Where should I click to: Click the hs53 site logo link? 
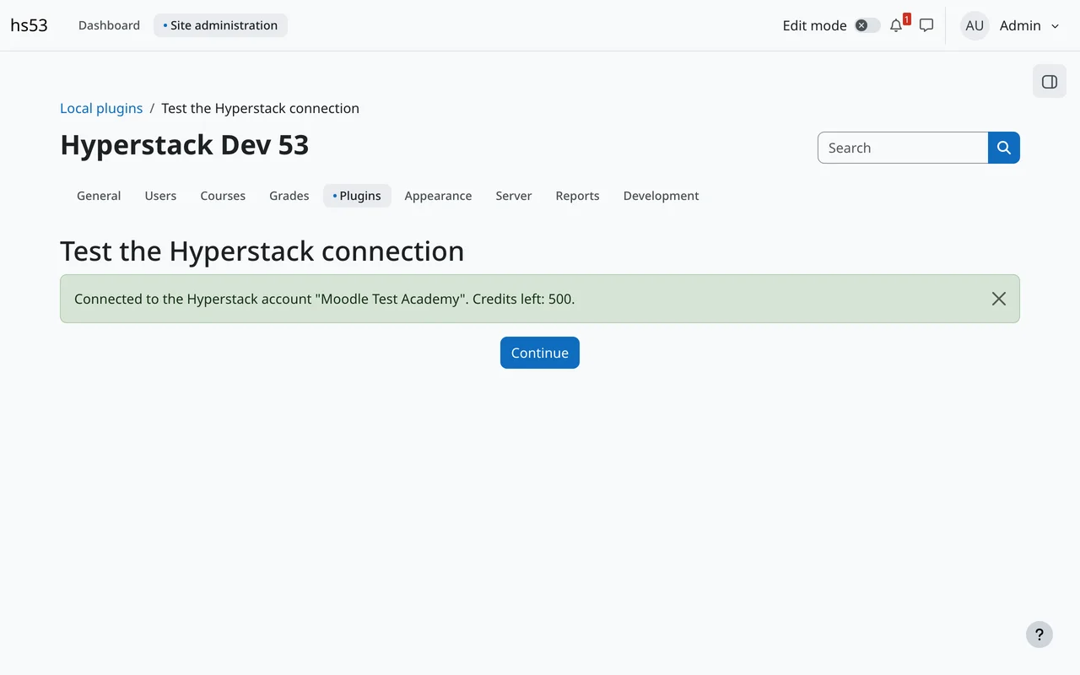pos(29,25)
